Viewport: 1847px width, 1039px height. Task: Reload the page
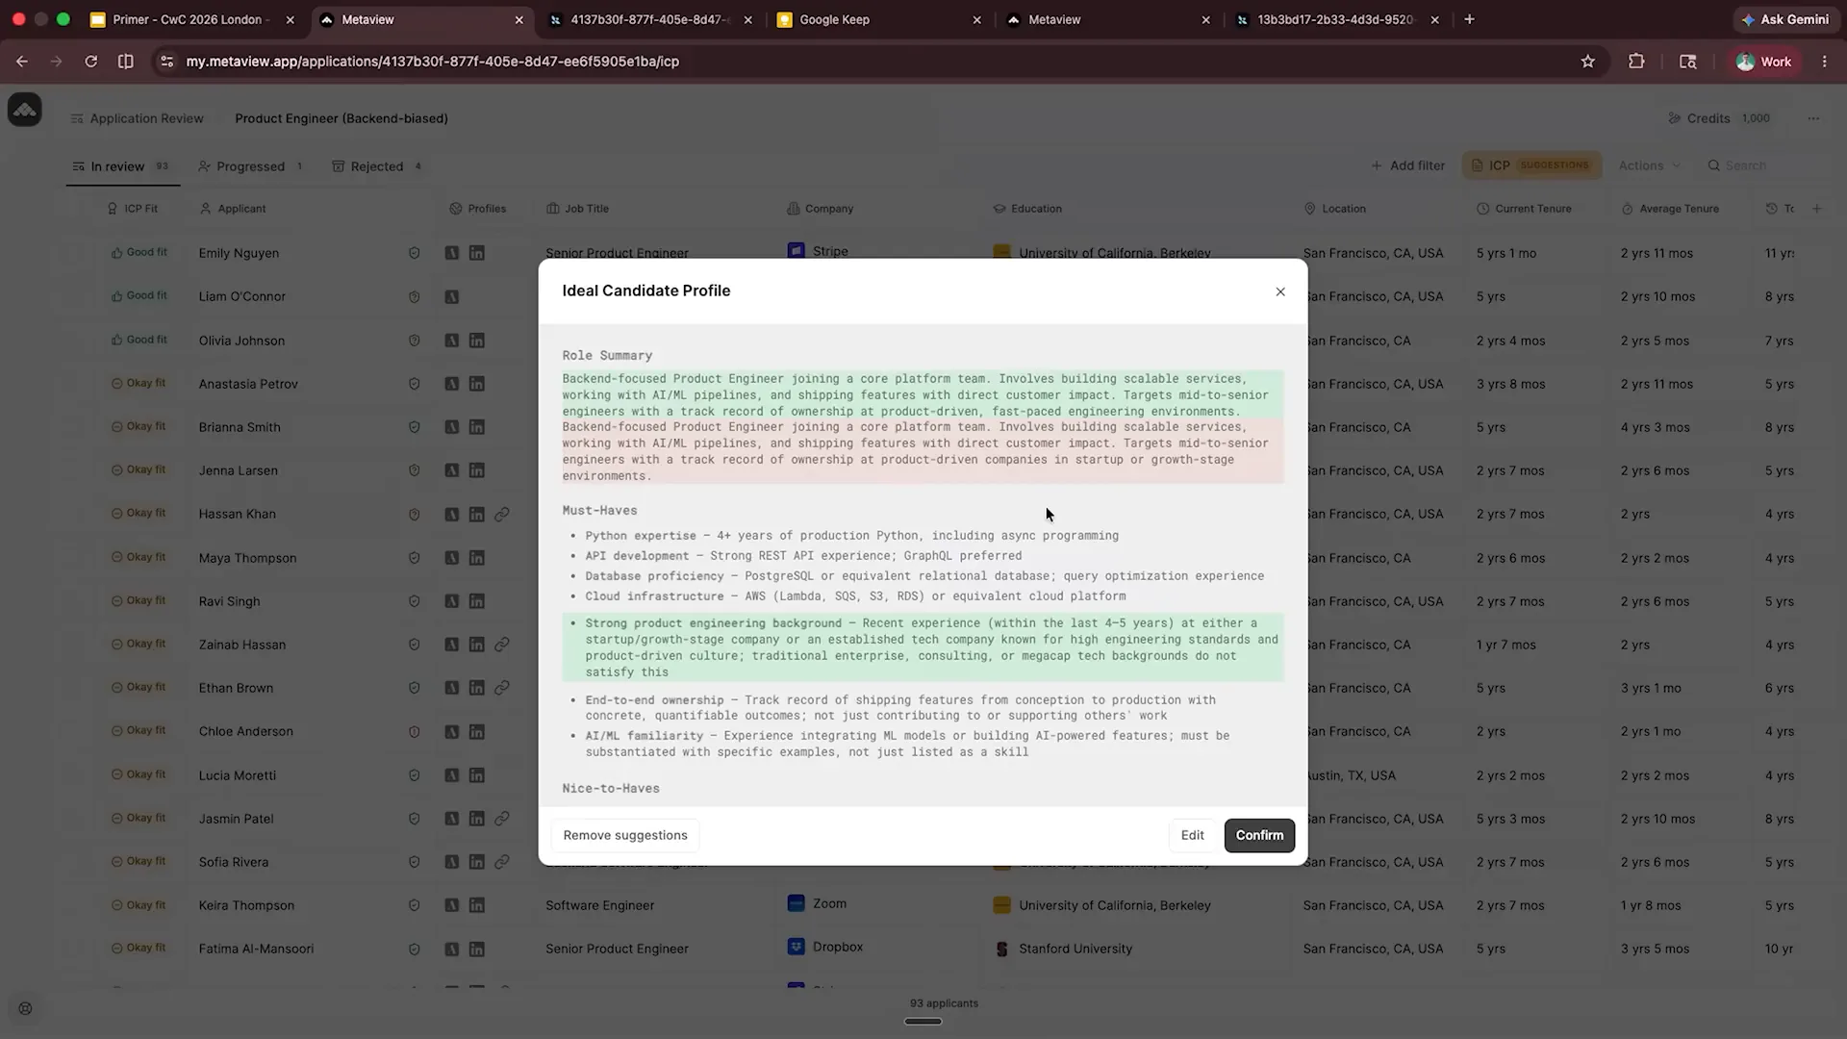click(x=90, y=61)
